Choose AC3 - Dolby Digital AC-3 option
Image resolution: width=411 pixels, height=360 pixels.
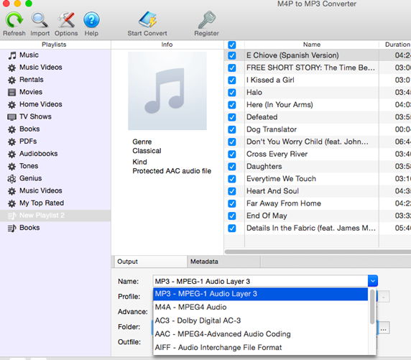(x=261, y=320)
